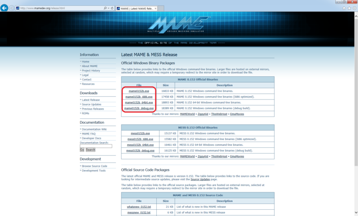The width and height of the screenshot is (358, 216).
Task: Open Favorites star icon
Action: (349, 8)
